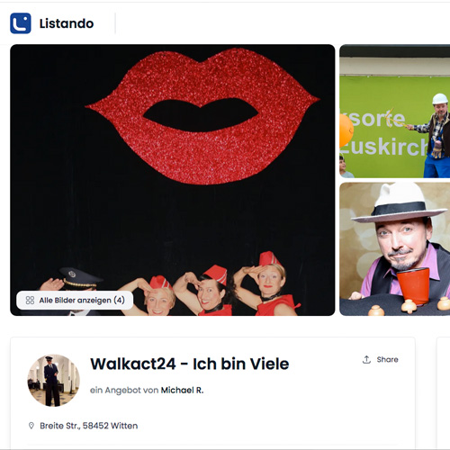Open the main photo with red glitter lips
This screenshot has height=450, width=450.
(173, 180)
